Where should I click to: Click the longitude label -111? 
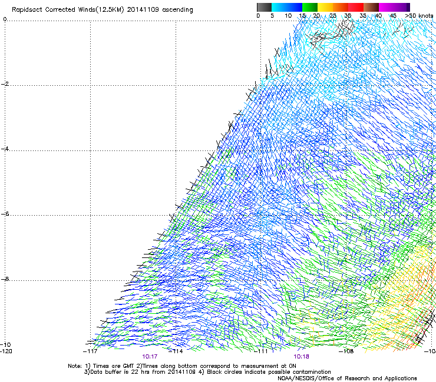point(261,351)
